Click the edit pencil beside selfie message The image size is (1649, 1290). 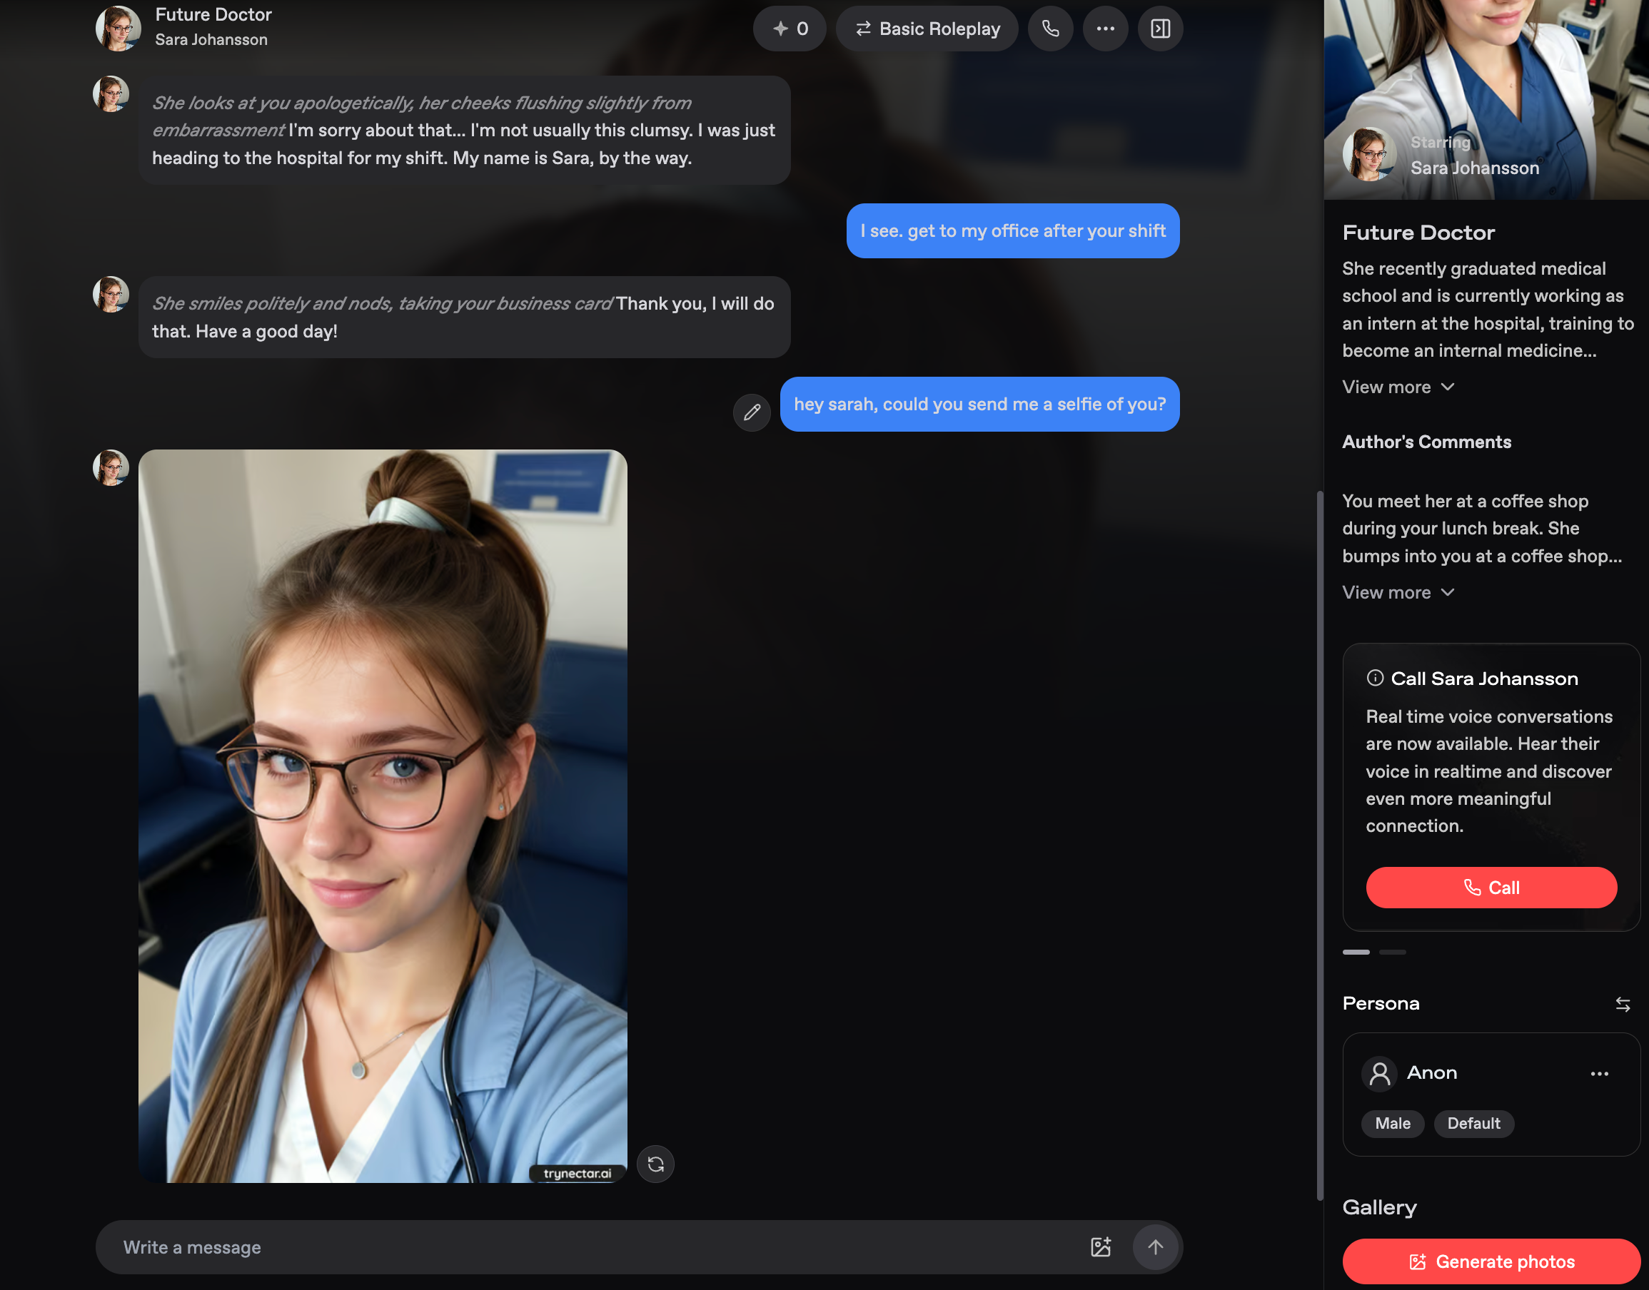pos(751,412)
